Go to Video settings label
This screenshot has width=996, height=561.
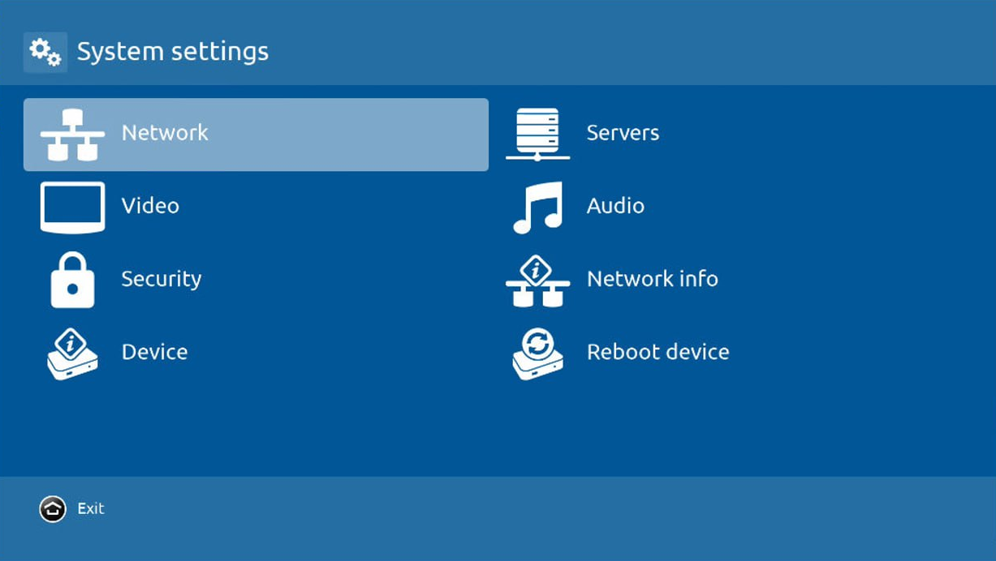[150, 206]
